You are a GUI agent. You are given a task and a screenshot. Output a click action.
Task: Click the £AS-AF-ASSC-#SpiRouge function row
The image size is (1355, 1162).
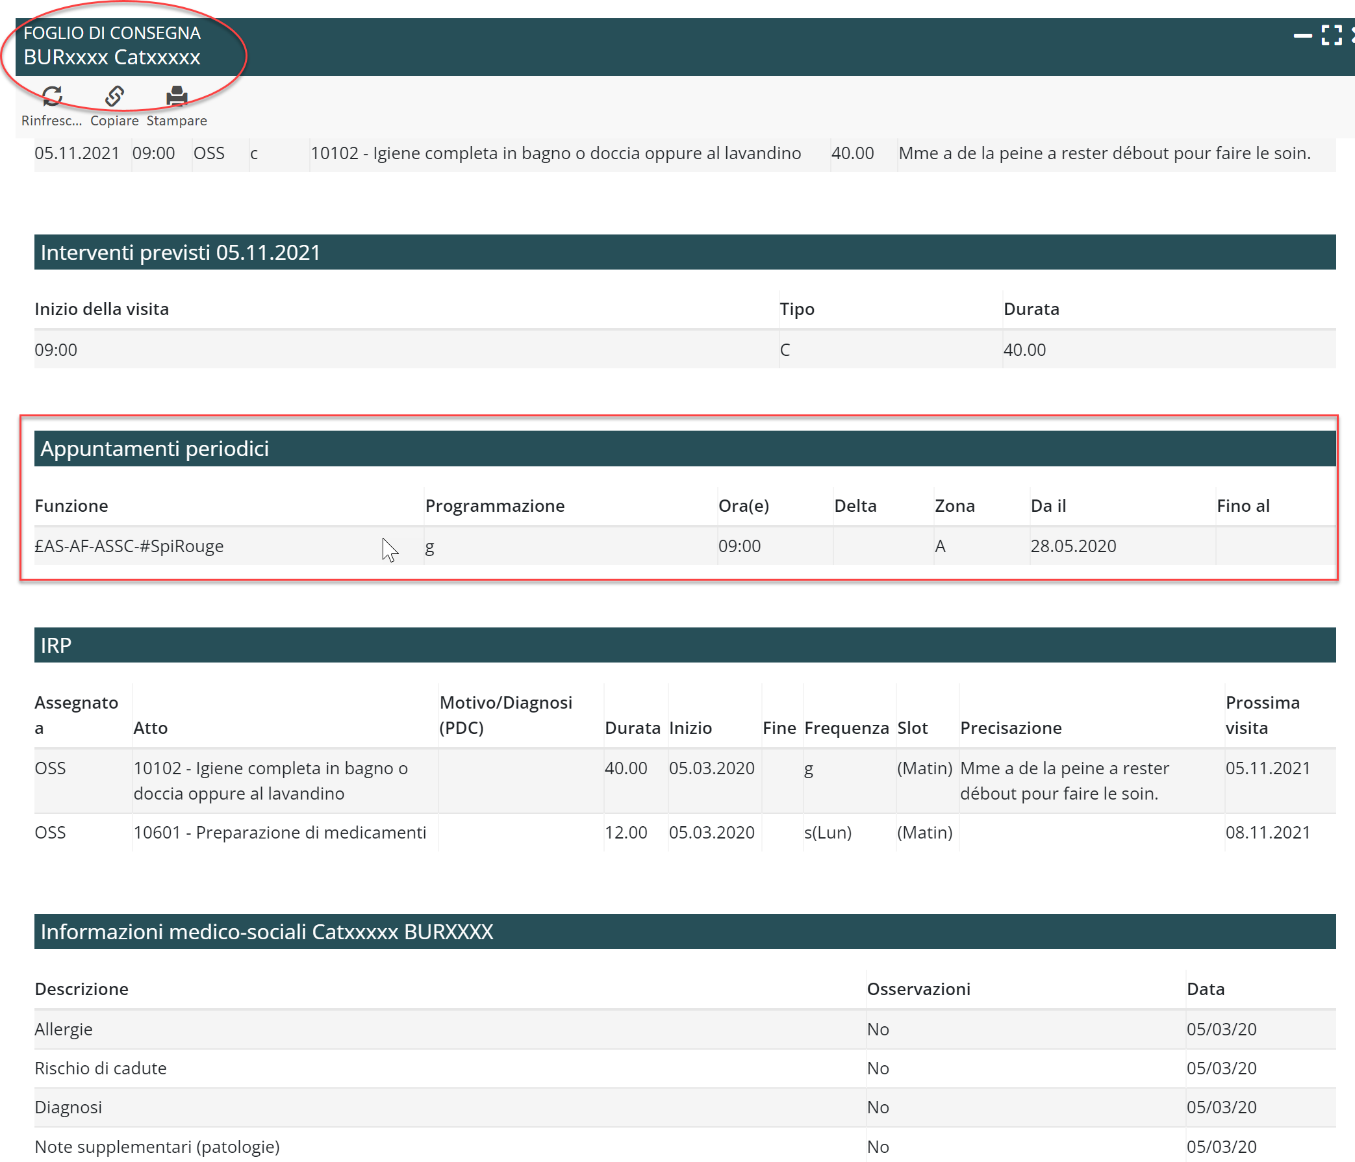point(129,546)
